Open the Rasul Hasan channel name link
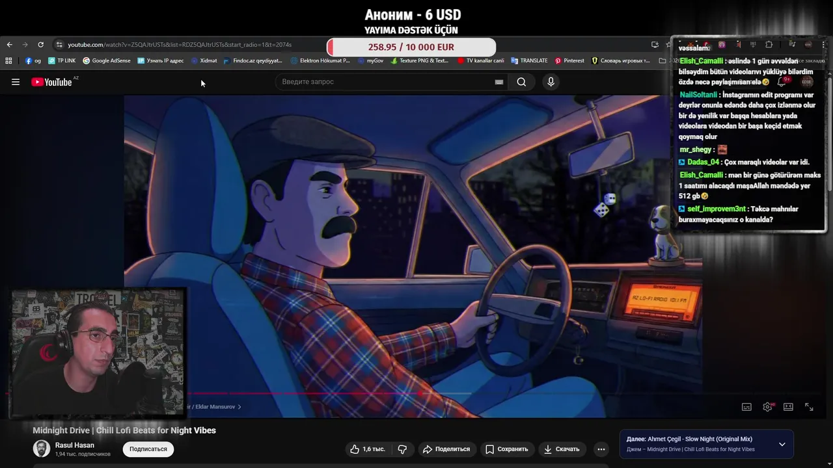This screenshot has width=833, height=468. coord(75,445)
